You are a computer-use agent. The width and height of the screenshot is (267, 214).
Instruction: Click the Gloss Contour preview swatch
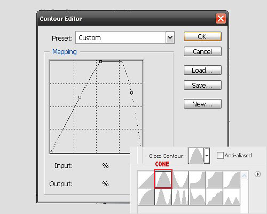click(196, 156)
